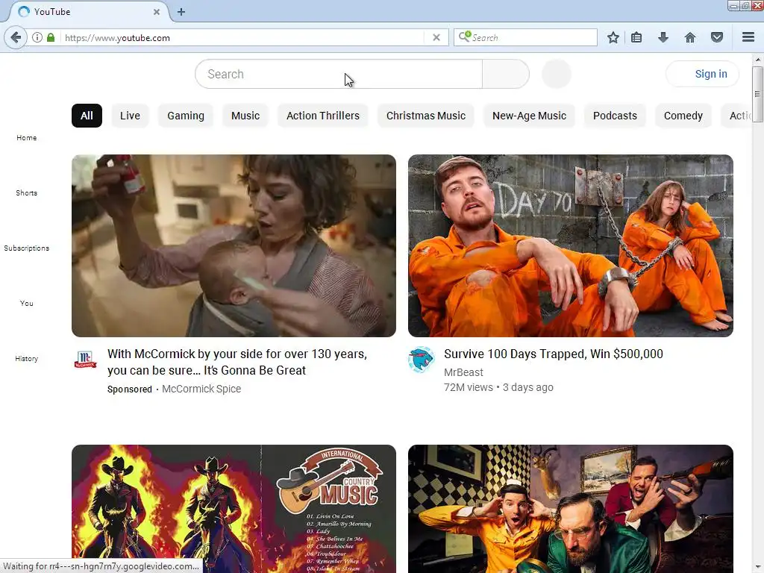Select the Gaming filter chip
The image size is (764, 573).
click(186, 116)
